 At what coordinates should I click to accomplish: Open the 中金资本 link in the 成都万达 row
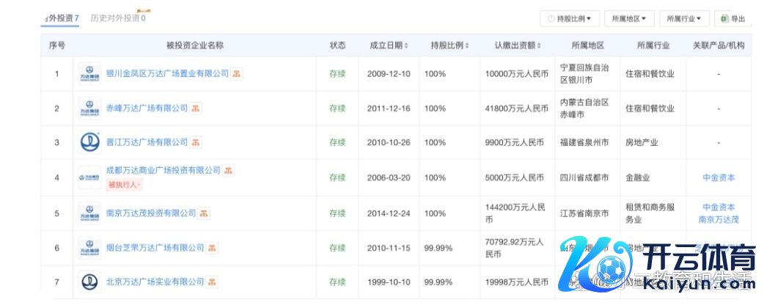(718, 177)
